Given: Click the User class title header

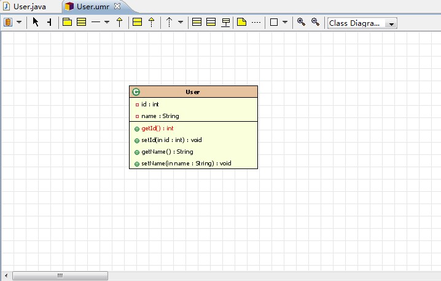Looking at the screenshot, I should click(193, 92).
